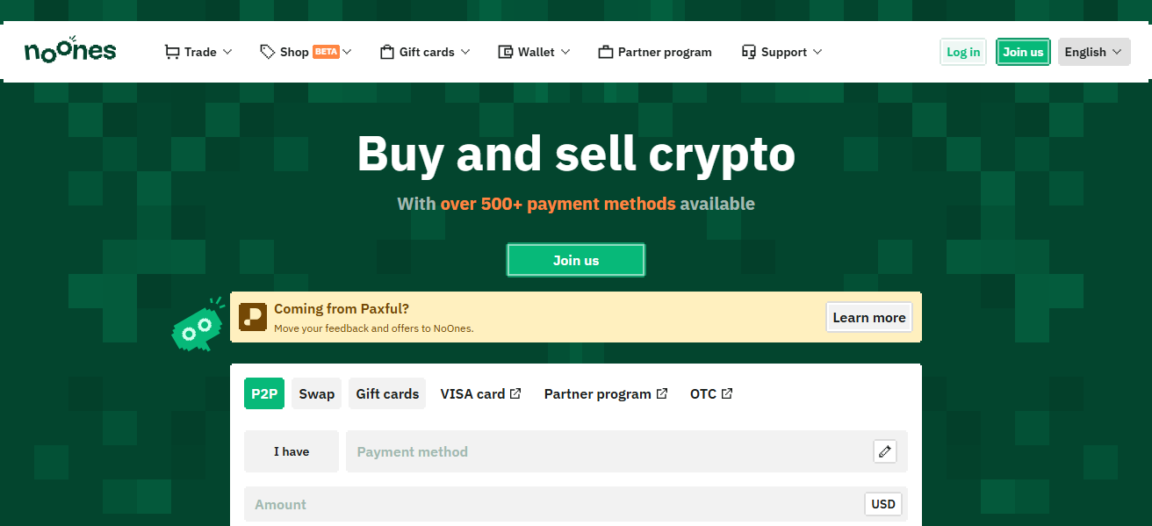Click the pencil icon beside Payment method
The image size is (1152, 526).
(x=884, y=451)
